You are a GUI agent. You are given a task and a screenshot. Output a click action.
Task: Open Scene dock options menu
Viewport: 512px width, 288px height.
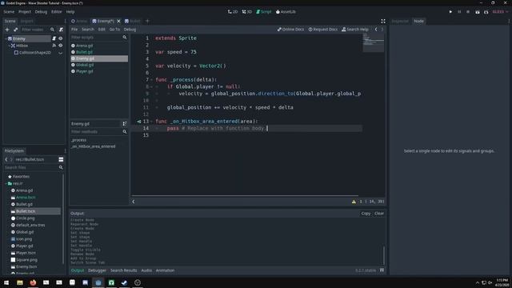pos(65,22)
